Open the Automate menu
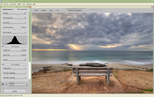This screenshot has height=97, width=154. tap(13, 4)
